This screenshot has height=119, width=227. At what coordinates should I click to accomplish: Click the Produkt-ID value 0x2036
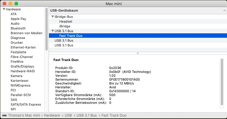pos(115,68)
